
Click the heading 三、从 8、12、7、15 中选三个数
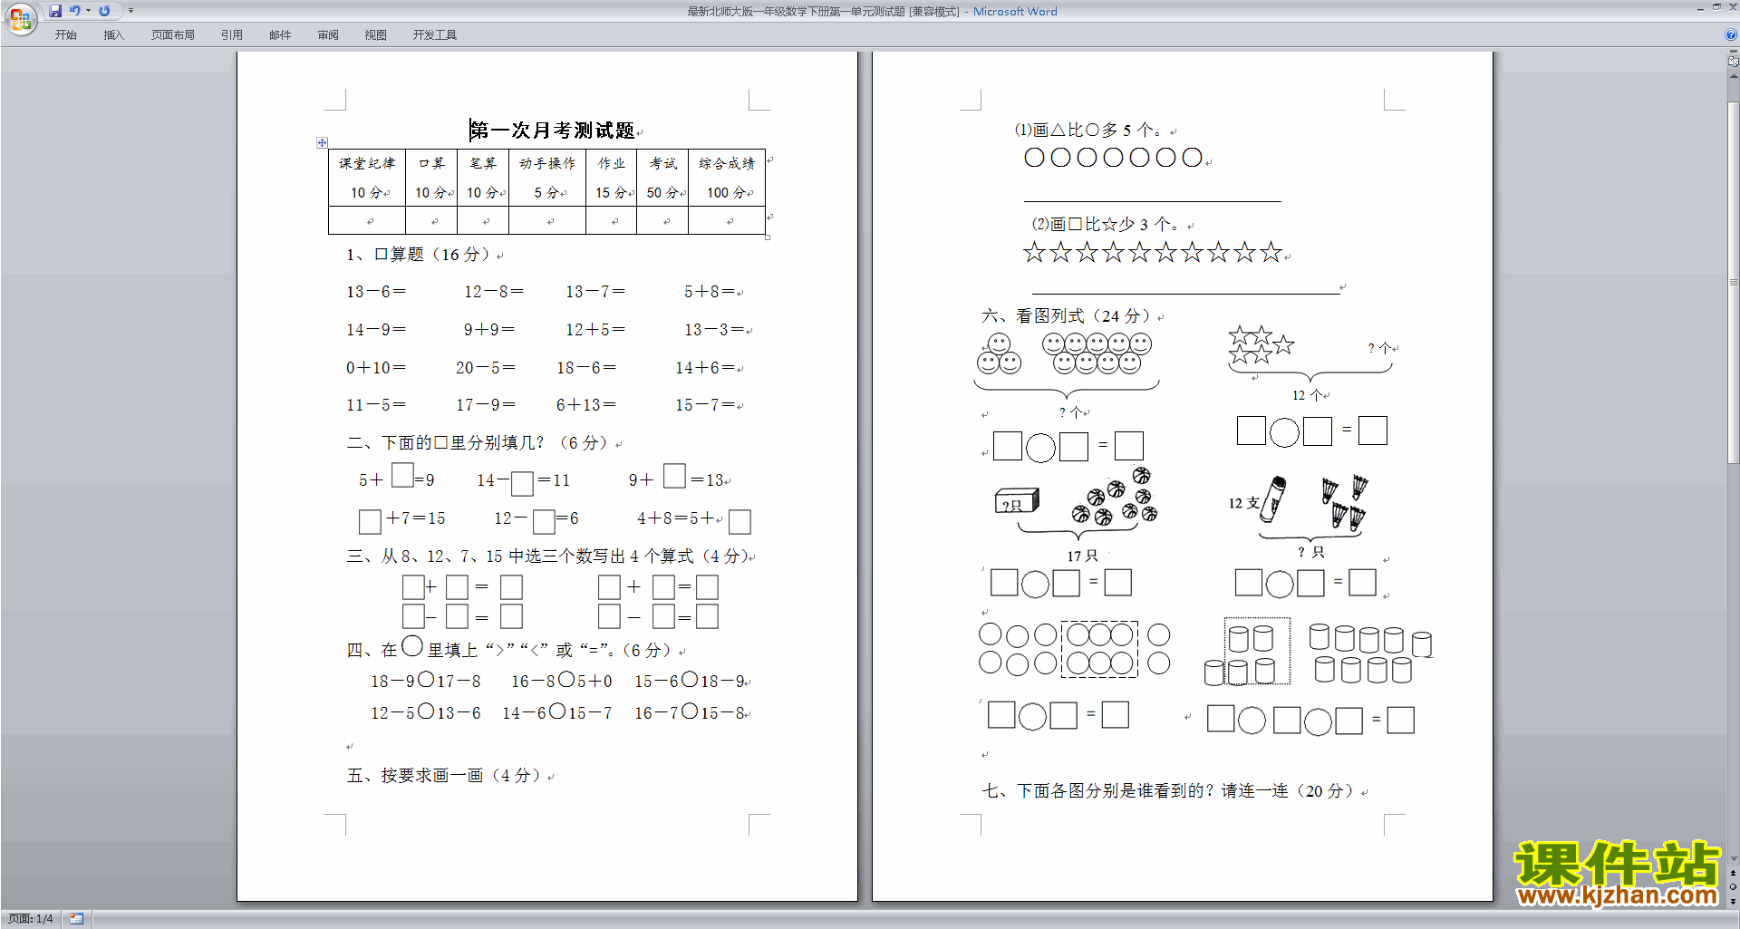tap(547, 556)
